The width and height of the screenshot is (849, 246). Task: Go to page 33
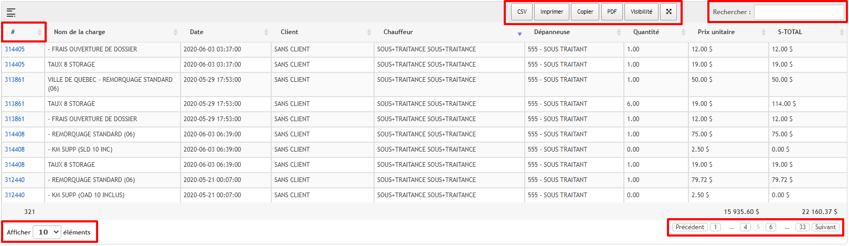[802, 227]
